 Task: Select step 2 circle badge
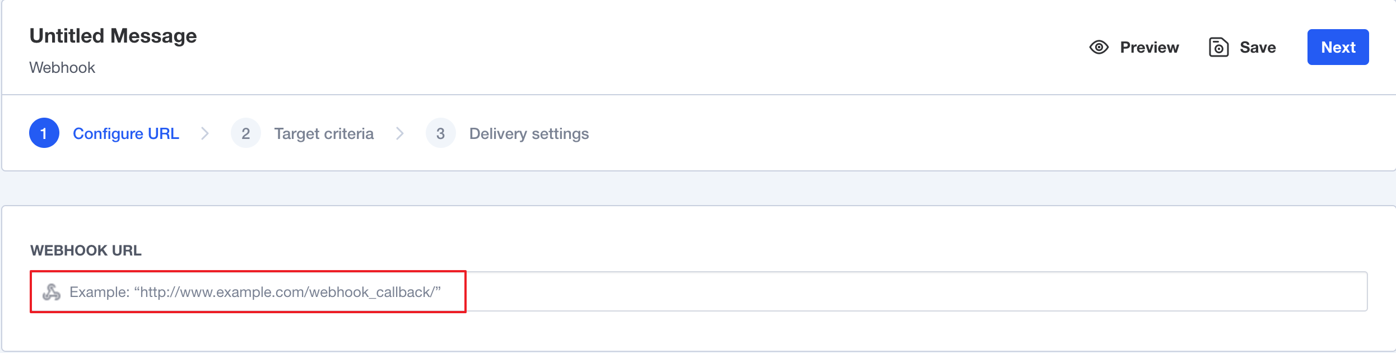246,133
